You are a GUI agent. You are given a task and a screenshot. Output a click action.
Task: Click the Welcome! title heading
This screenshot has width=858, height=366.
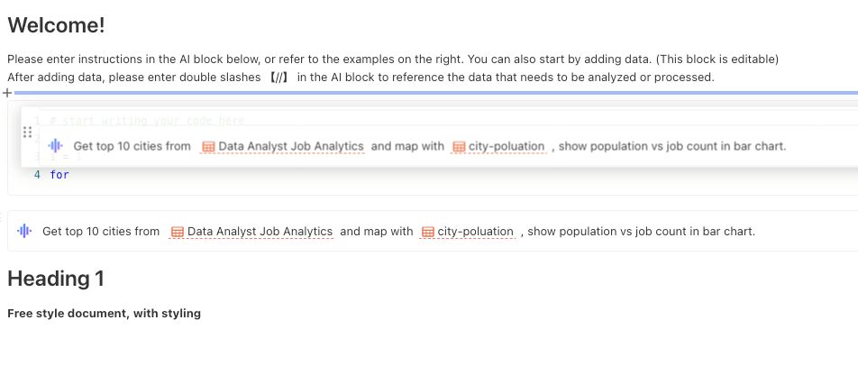[x=56, y=25]
